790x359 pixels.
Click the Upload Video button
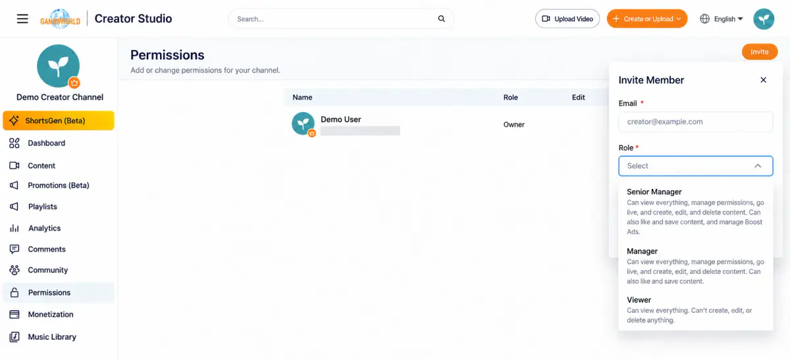[567, 19]
